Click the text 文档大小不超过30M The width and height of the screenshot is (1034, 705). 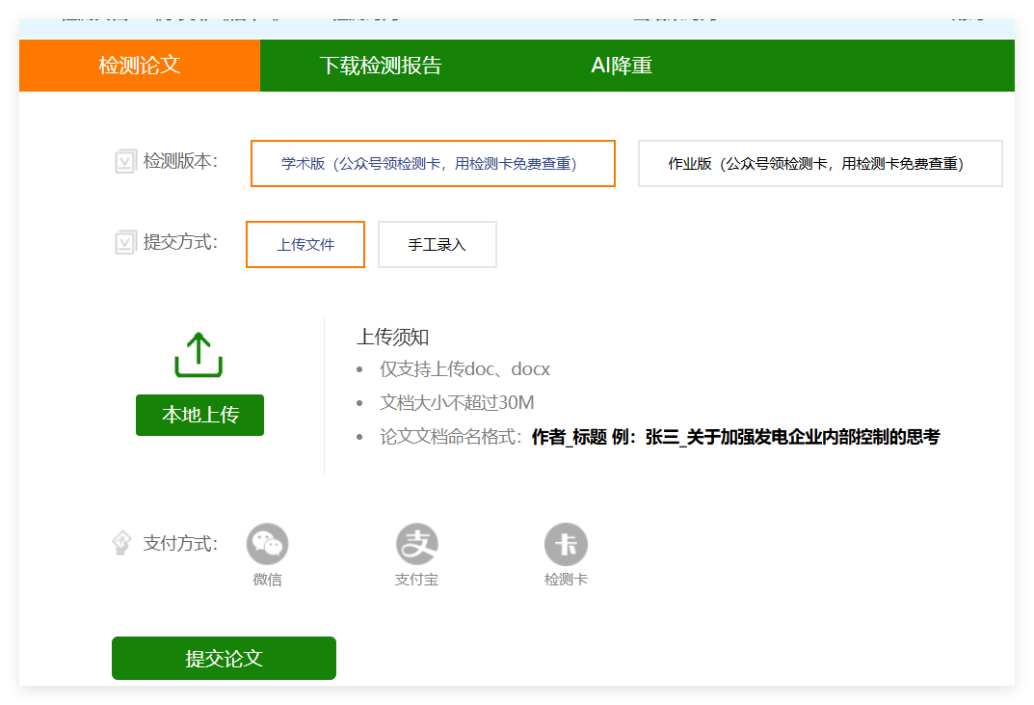457,403
